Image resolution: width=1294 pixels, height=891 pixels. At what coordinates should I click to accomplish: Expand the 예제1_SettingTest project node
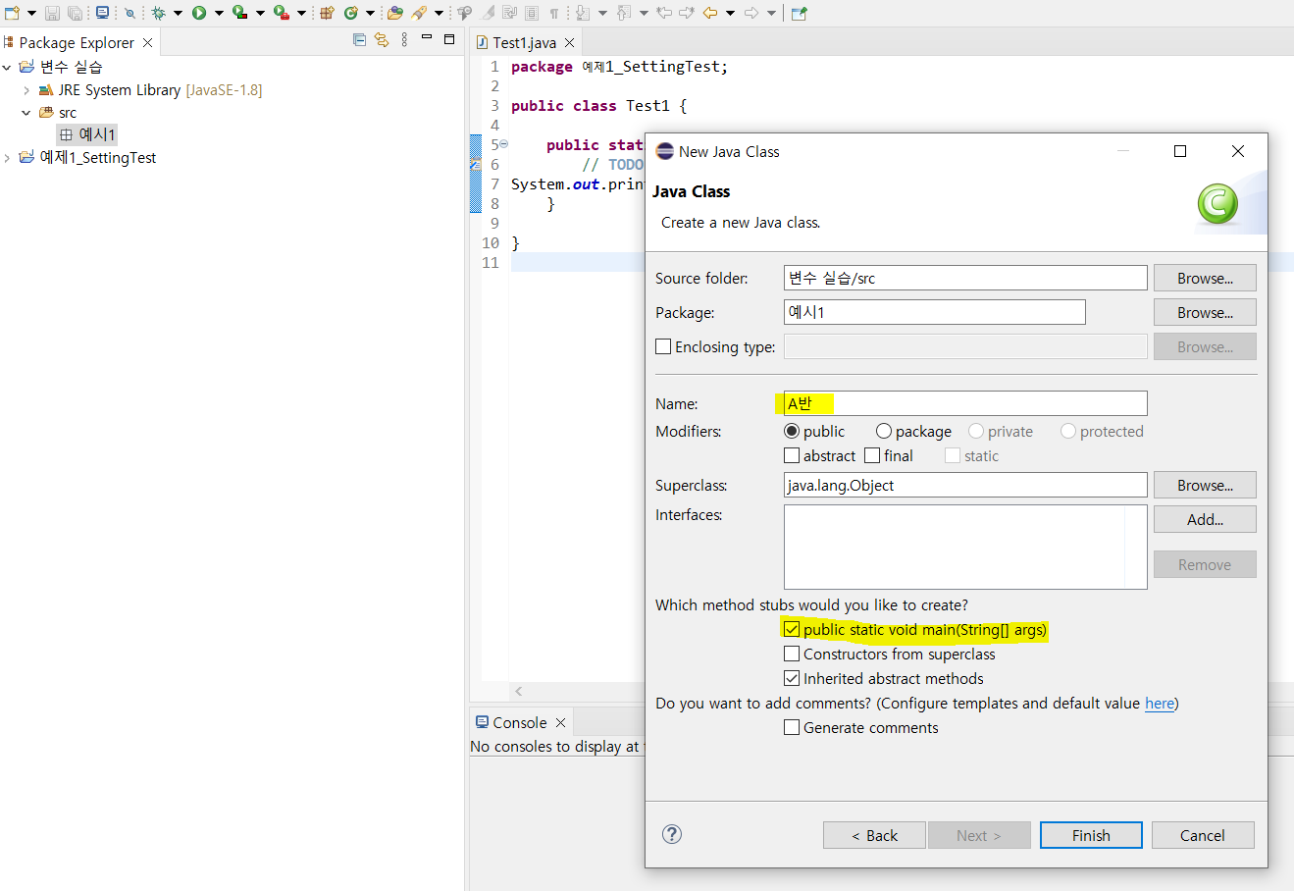click(x=7, y=157)
